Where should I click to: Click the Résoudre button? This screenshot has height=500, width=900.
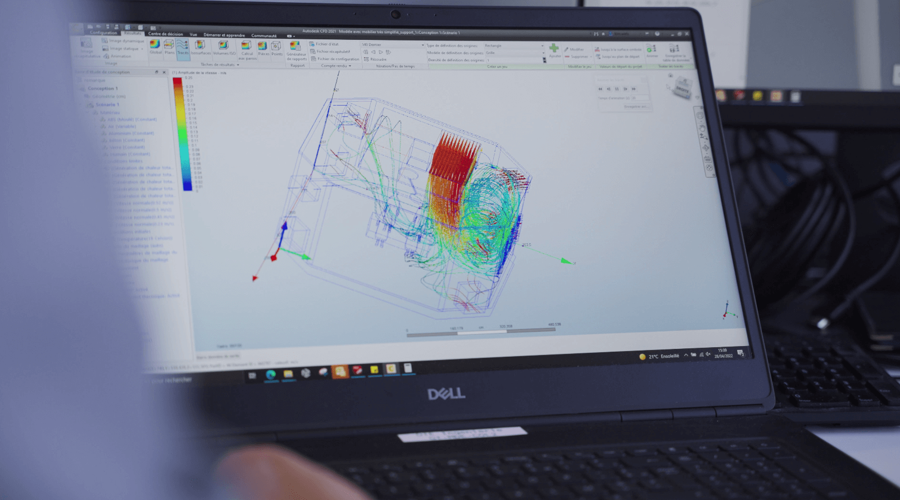pyautogui.click(x=375, y=59)
